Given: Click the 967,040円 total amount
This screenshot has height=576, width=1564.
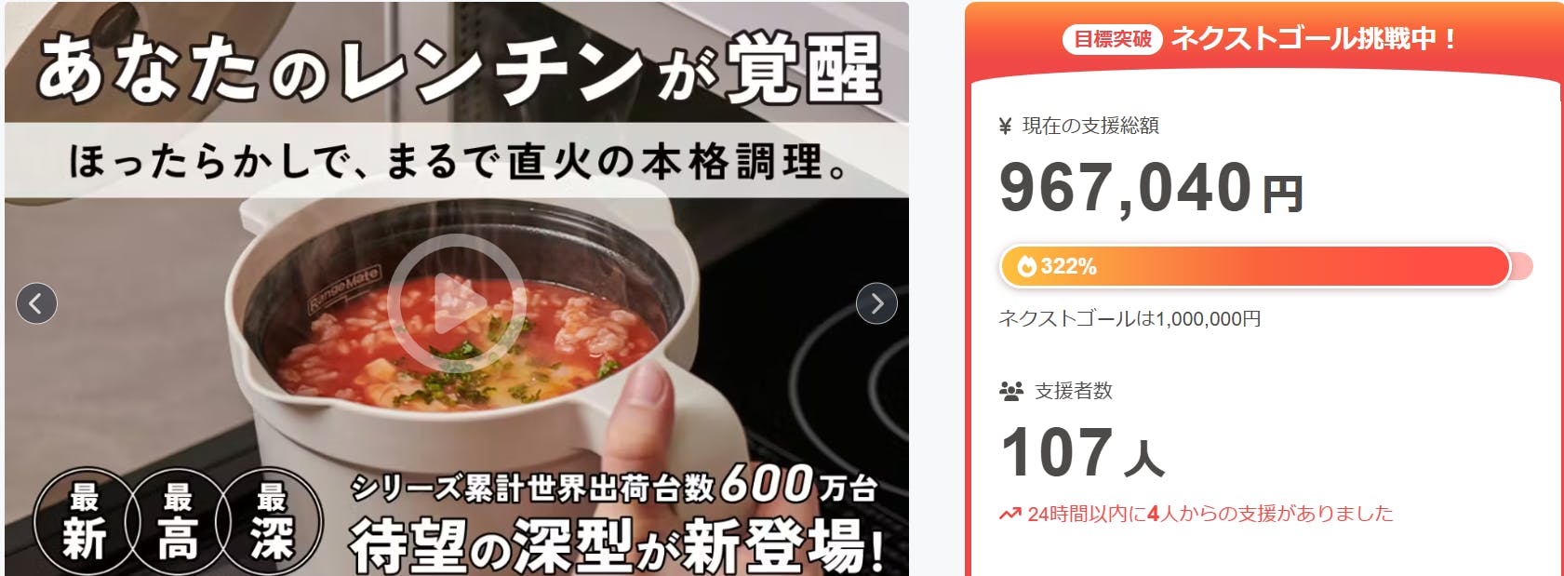Looking at the screenshot, I should pos(1152,189).
